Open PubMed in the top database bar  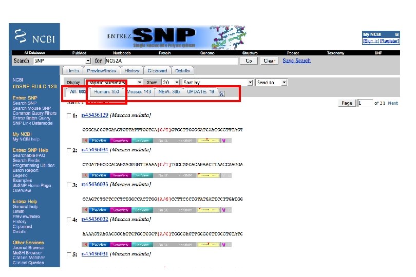pyautogui.click(x=79, y=53)
